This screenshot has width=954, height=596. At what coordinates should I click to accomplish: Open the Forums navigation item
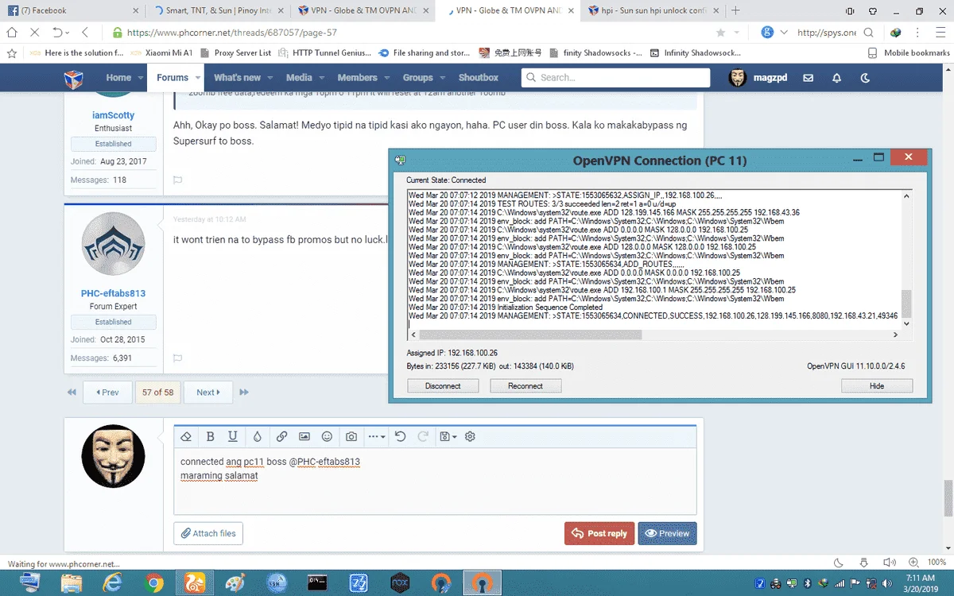(173, 78)
